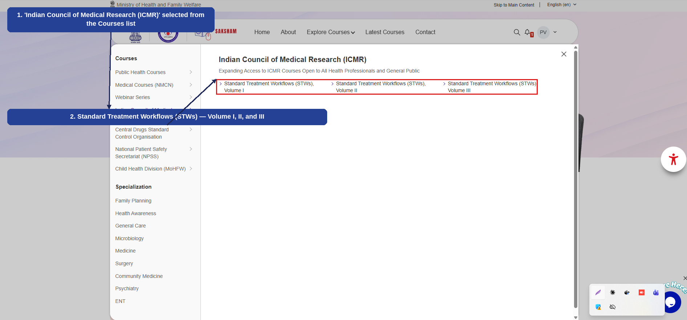Go to Home in navigation bar
The width and height of the screenshot is (687, 320).
[x=262, y=32]
